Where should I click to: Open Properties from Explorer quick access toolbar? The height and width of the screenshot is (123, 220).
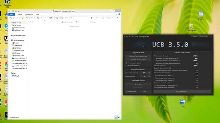(13, 11)
